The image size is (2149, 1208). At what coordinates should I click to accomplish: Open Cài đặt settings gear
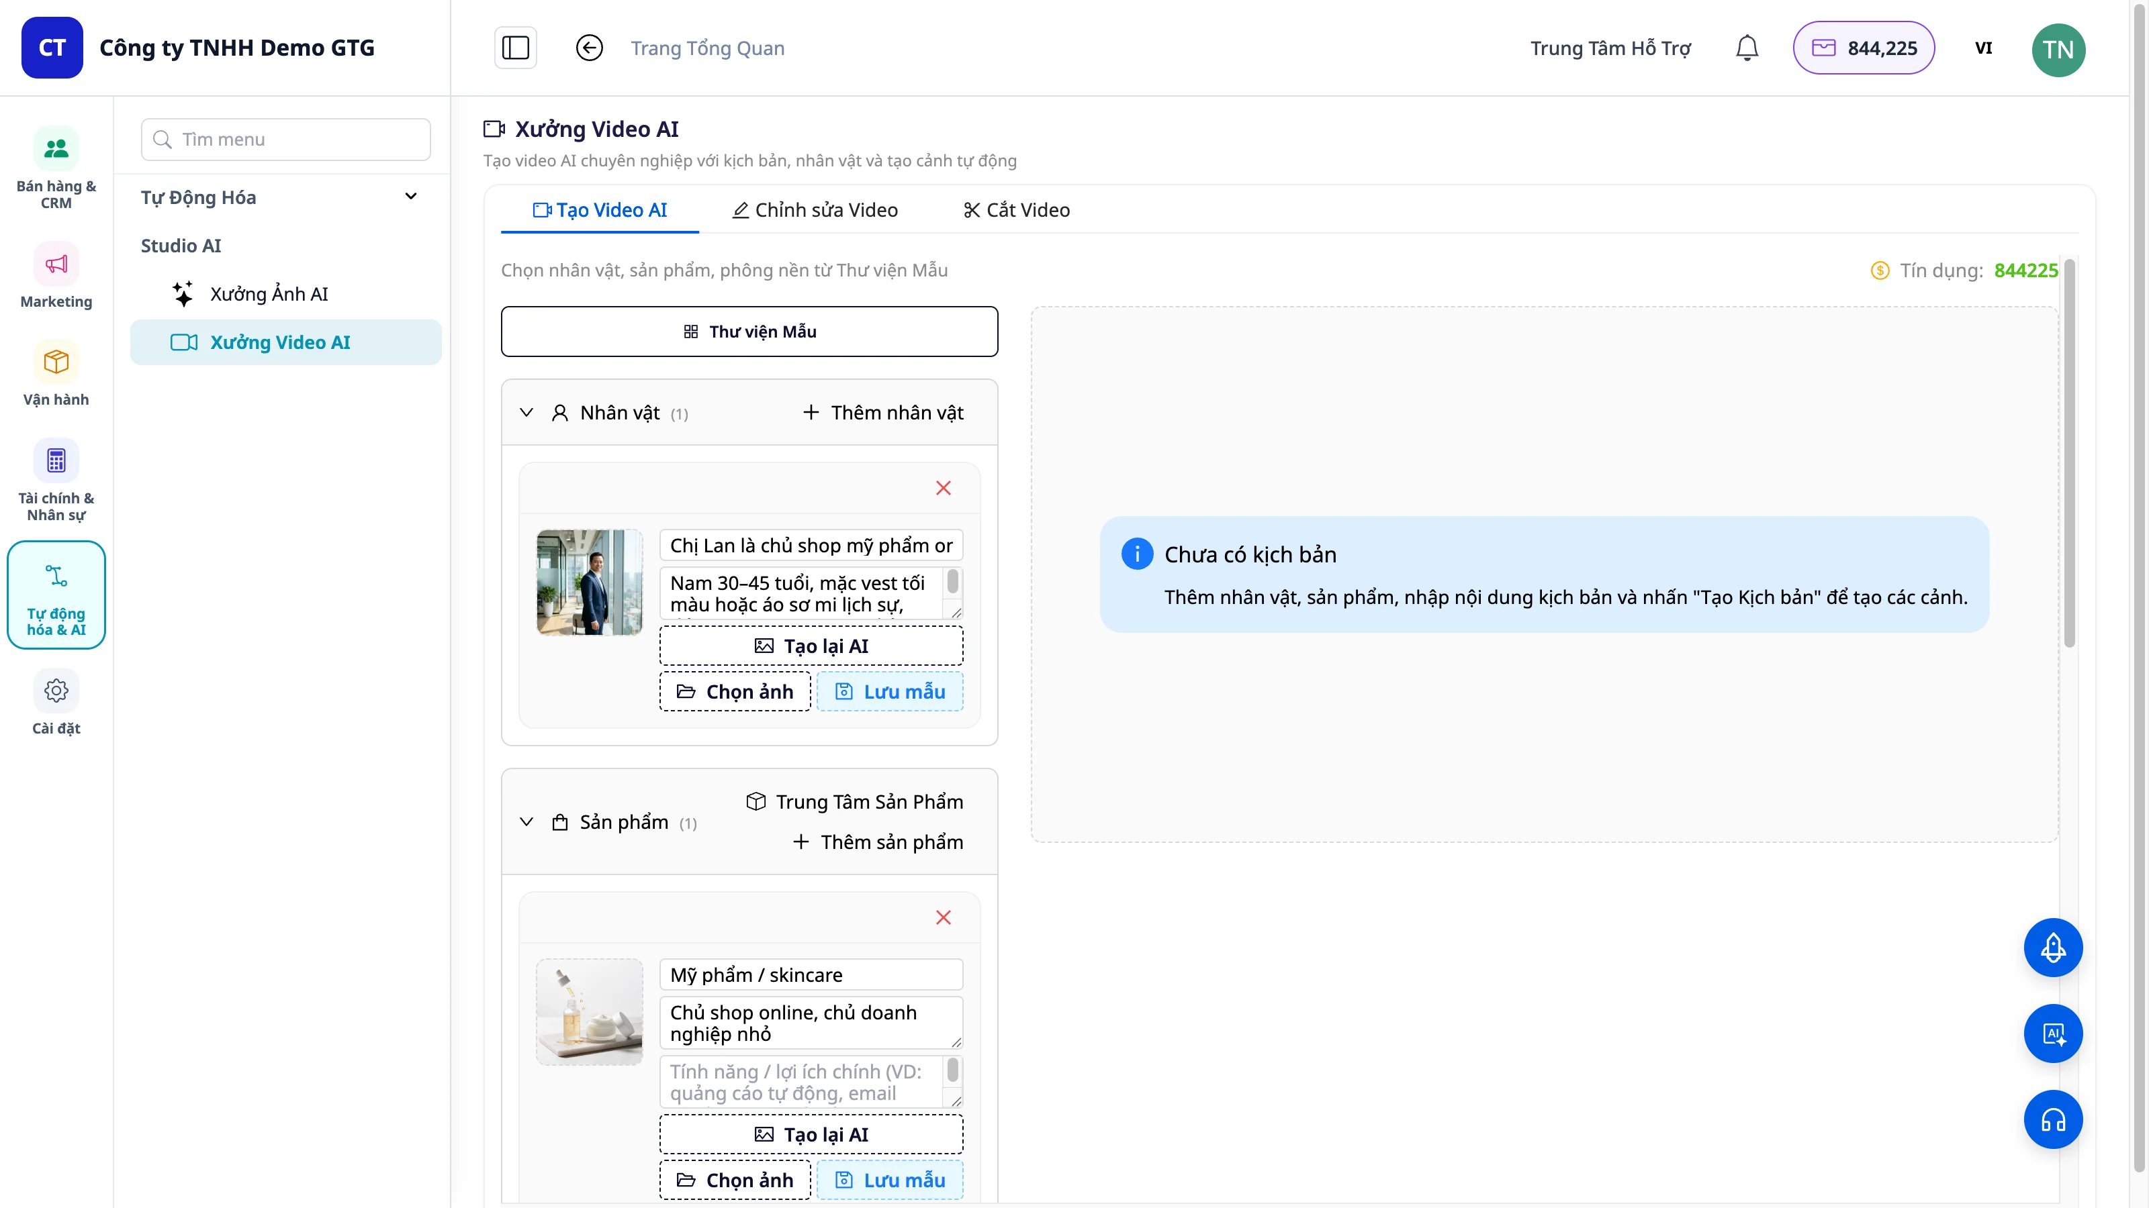point(56,702)
